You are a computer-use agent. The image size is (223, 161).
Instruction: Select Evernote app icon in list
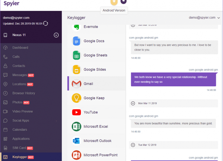pyautogui.click(x=77, y=27)
